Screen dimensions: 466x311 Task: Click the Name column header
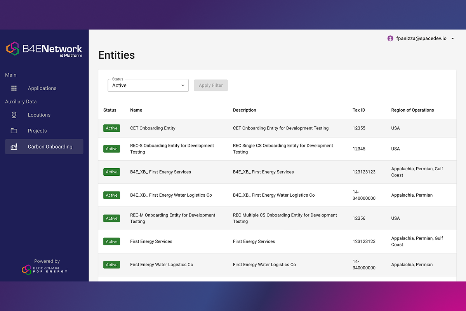tap(136, 110)
